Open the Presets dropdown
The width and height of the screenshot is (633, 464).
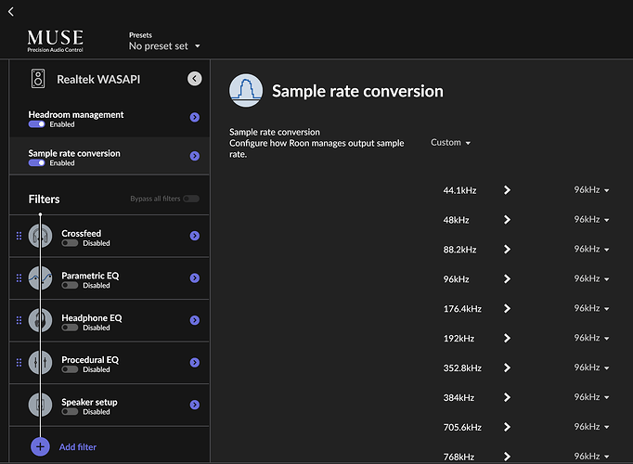point(164,46)
